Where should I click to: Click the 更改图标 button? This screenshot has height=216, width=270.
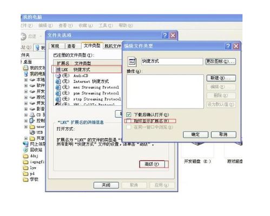tap(221, 62)
